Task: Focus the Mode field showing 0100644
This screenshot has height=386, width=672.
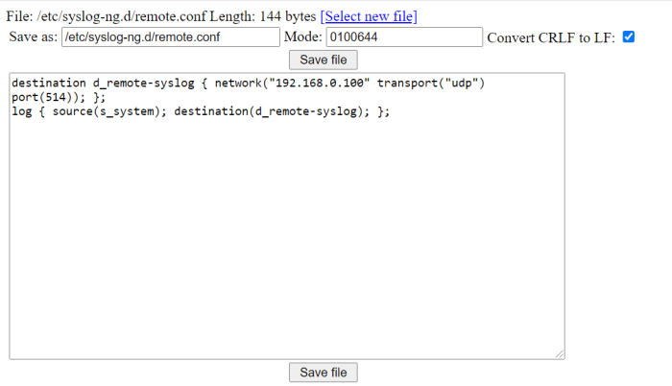Action: 404,36
